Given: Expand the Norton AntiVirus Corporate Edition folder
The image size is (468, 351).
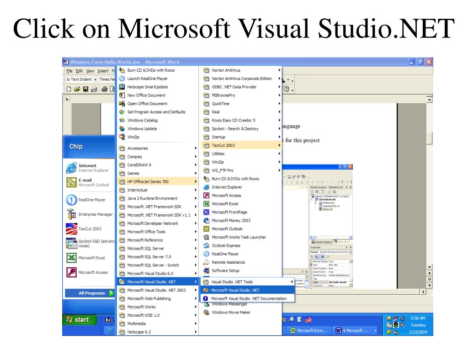Looking at the screenshot, I should click(x=242, y=79).
